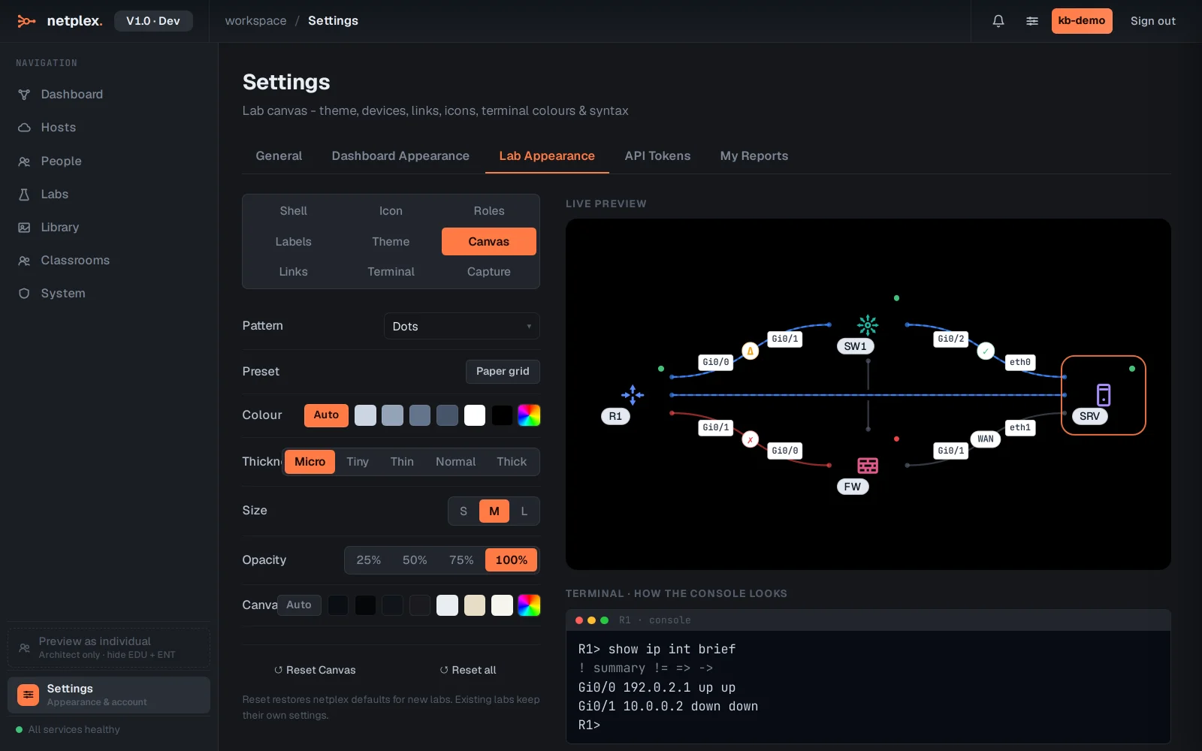
Task: Select Micro thickness
Action: click(x=310, y=462)
